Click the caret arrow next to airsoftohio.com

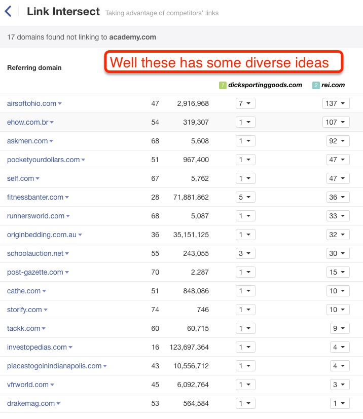click(60, 104)
